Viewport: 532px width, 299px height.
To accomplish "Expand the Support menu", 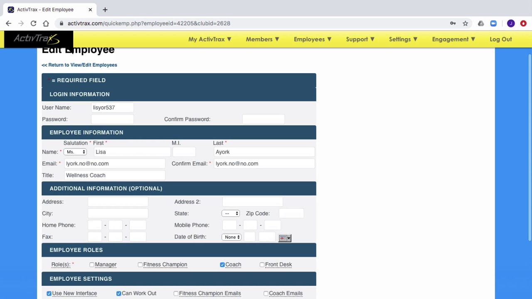I will click(x=360, y=39).
